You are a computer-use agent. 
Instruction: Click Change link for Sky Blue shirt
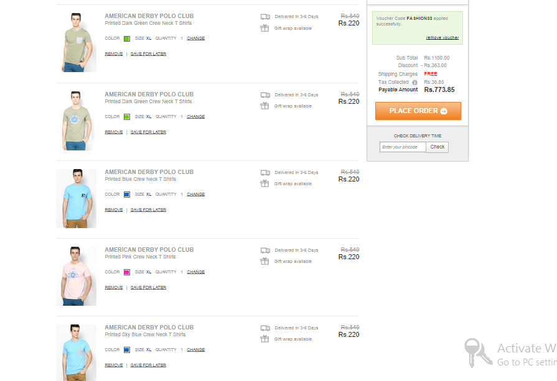coord(196,350)
